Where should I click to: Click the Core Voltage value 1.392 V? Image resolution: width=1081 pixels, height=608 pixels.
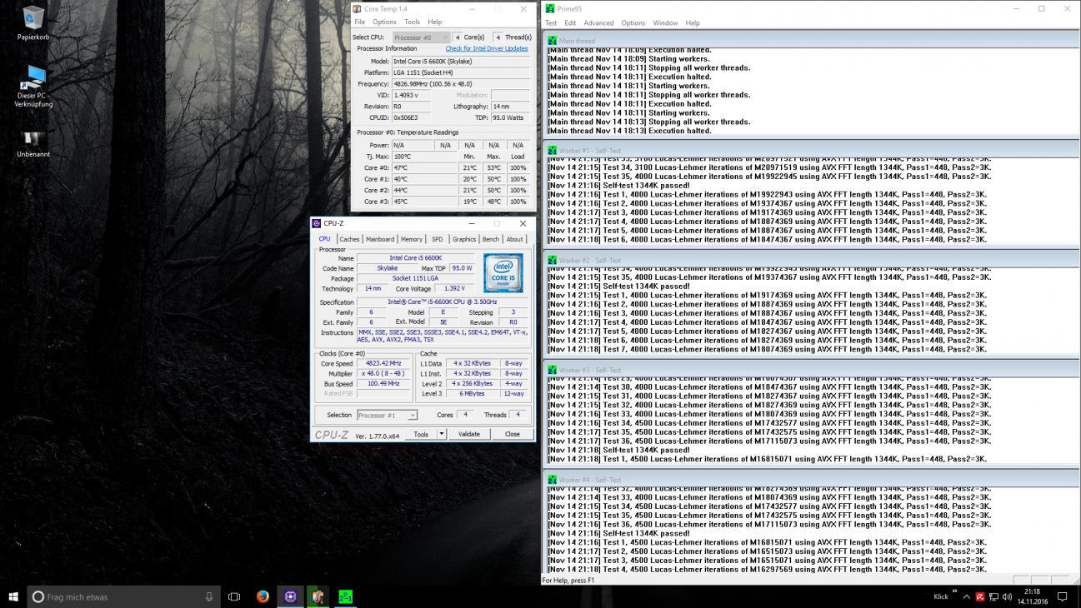pos(454,288)
